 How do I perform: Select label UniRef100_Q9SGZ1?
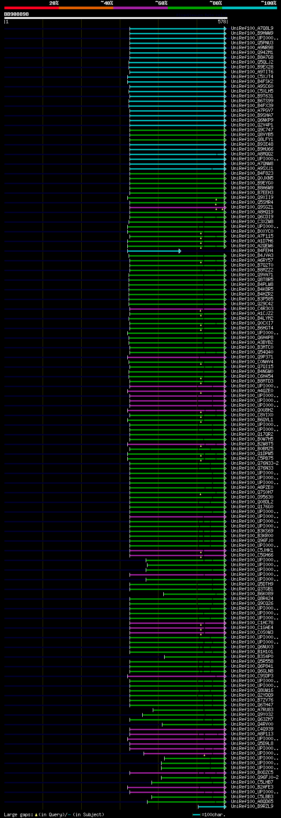(252, 207)
